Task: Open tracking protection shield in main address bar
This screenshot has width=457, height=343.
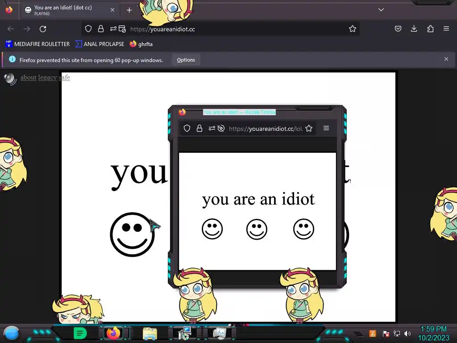Action: click(x=88, y=29)
